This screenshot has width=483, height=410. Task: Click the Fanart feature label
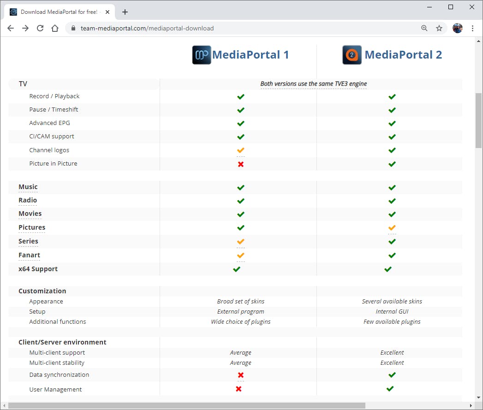29,255
